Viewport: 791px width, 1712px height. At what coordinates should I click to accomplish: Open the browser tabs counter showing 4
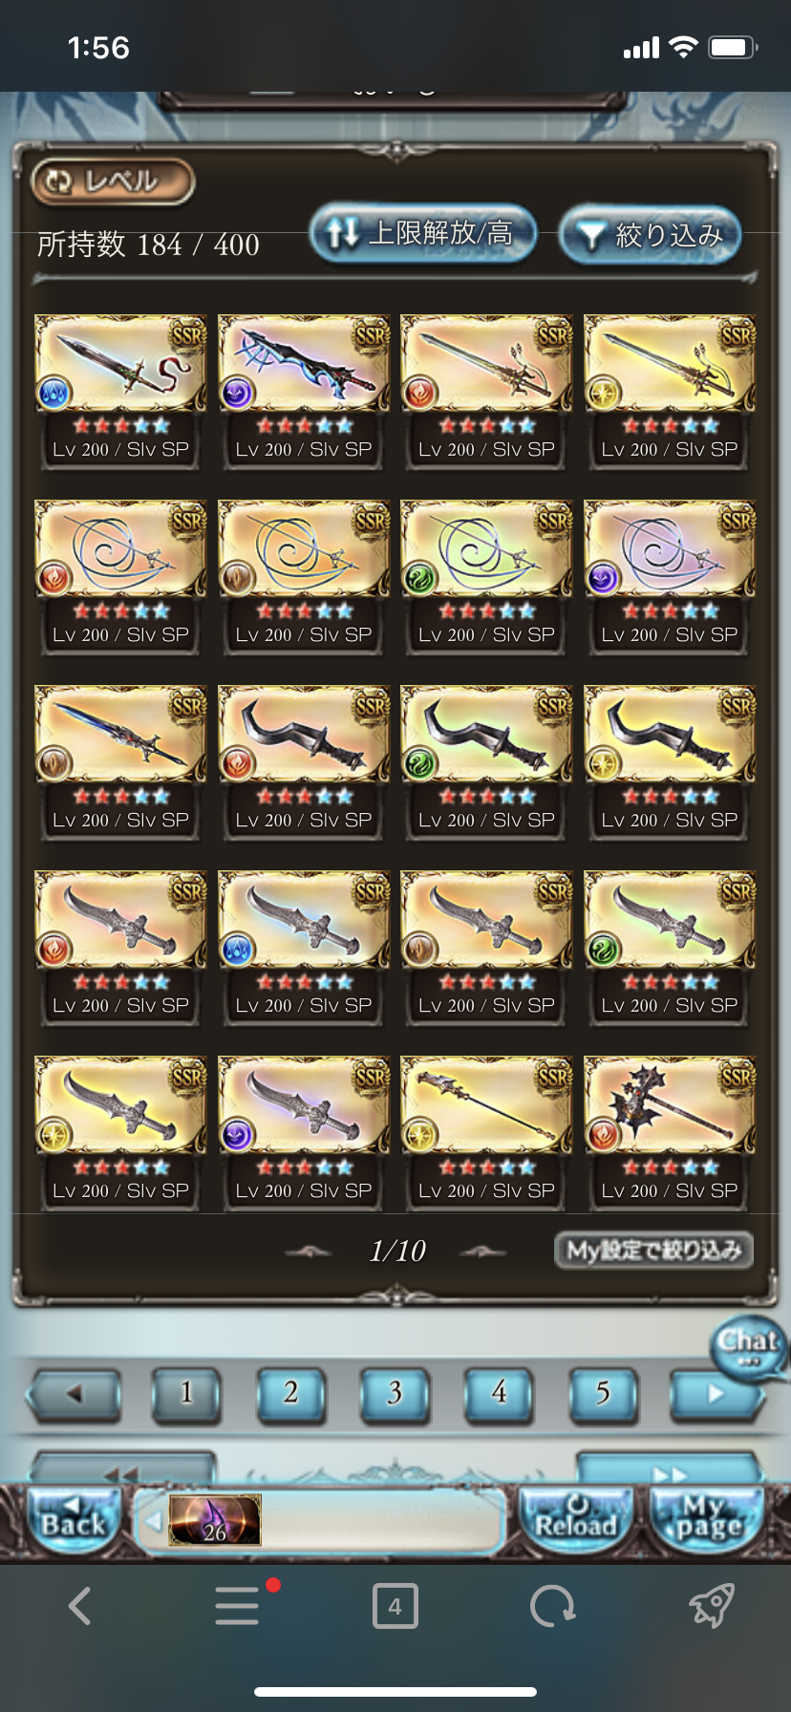pyautogui.click(x=395, y=1606)
